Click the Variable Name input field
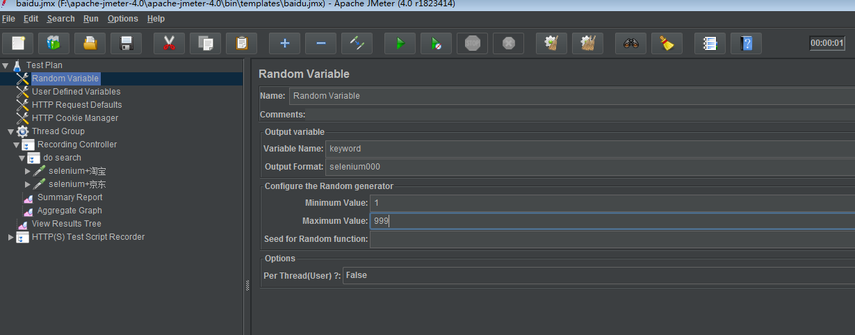The width and height of the screenshot is (855, 335). (589, 149)
